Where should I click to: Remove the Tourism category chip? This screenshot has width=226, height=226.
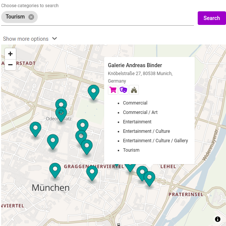coord(31,17)
